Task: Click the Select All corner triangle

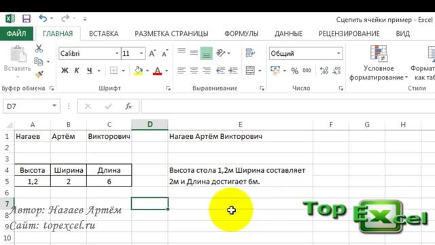Action: pos(9,125)
